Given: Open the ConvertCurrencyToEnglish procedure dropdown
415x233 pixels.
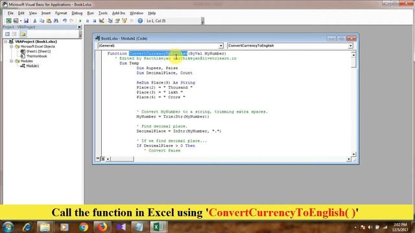Looking at the screenshot, I should [350, 46].
